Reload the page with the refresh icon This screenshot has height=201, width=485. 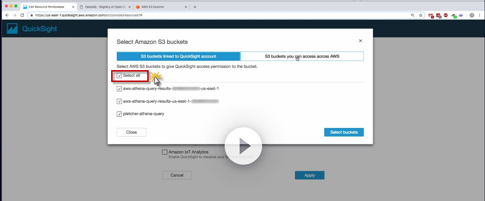point(22,15)
